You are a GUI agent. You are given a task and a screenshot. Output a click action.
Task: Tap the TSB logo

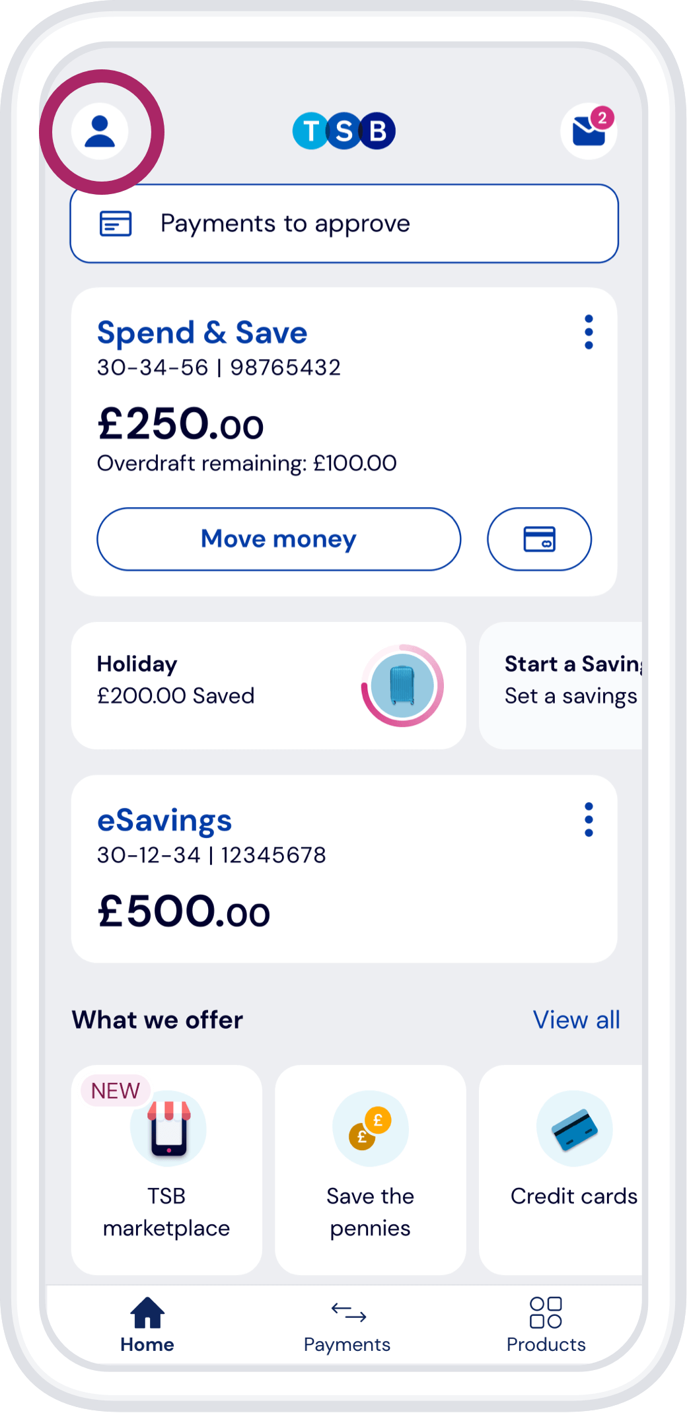coord(343,131)
